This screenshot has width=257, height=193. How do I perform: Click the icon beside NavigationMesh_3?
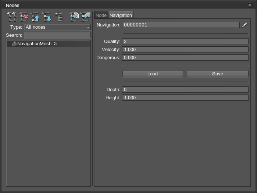coord(14,44)
